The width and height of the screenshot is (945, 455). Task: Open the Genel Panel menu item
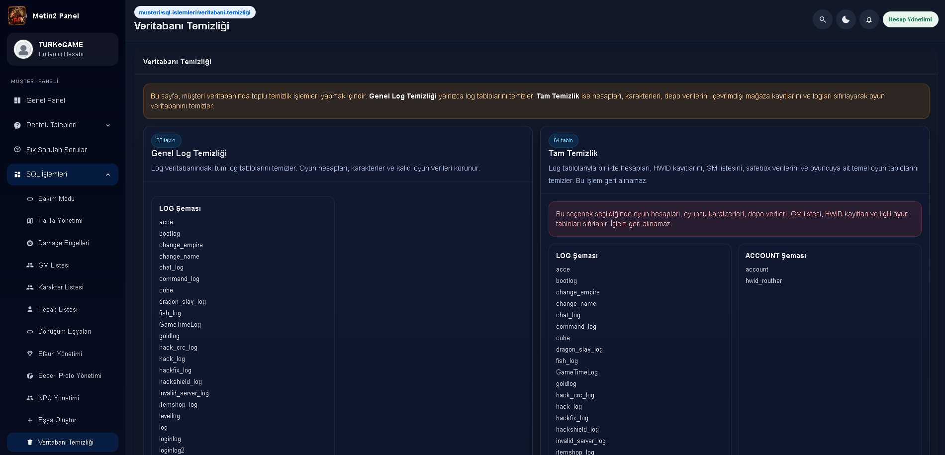pyautogui.click(x=63, y=100)
